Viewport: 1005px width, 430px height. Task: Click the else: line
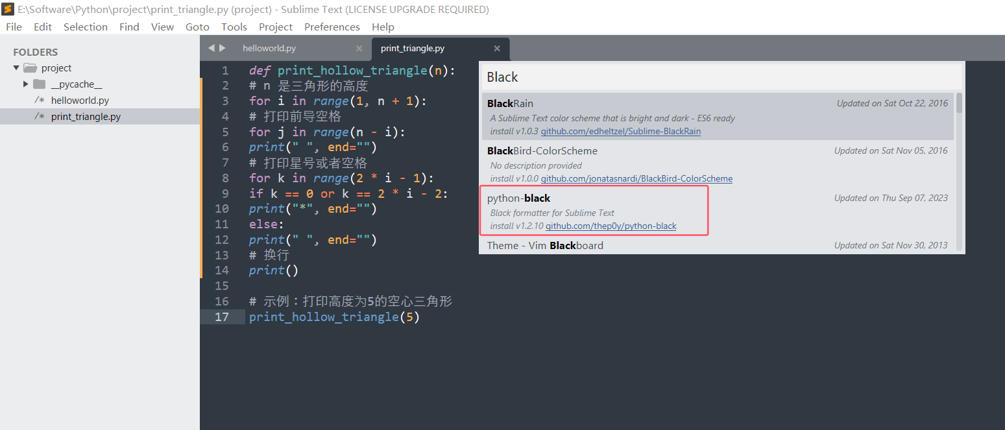(x=267, y=224)
